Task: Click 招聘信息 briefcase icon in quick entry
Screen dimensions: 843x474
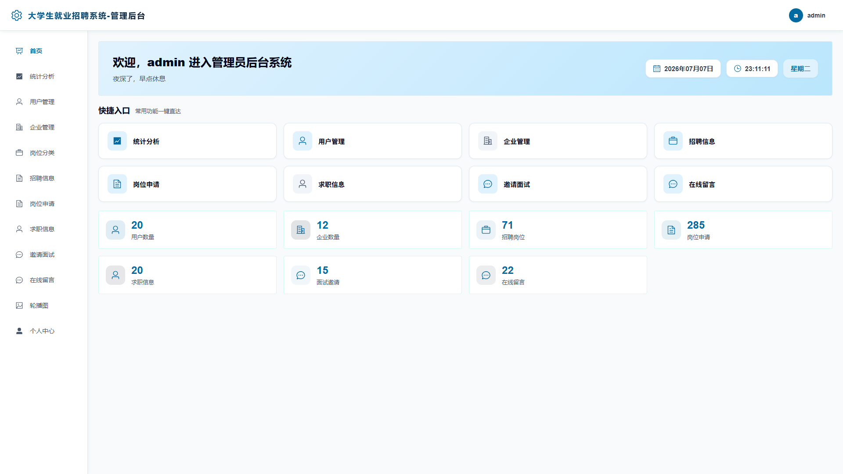Action: (x=673, y=141)
